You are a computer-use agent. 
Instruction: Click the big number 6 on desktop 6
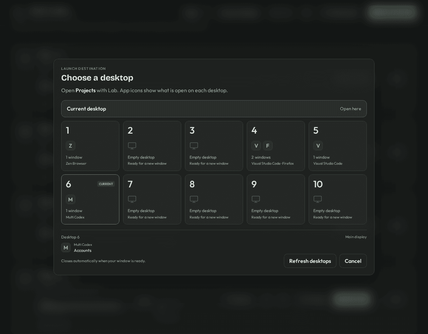[69, 184]
